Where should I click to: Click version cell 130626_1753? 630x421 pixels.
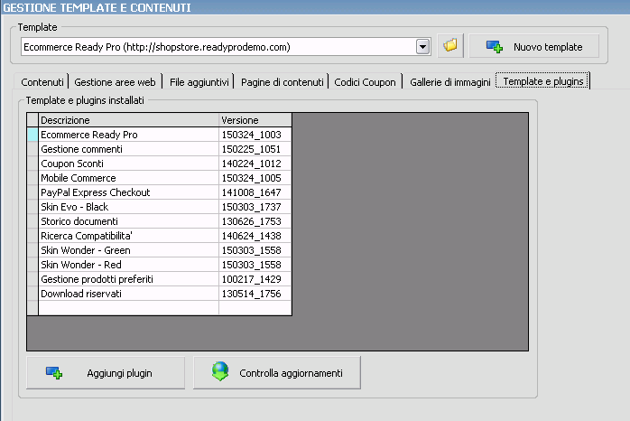pyautogui.click(x=255, y=221)
